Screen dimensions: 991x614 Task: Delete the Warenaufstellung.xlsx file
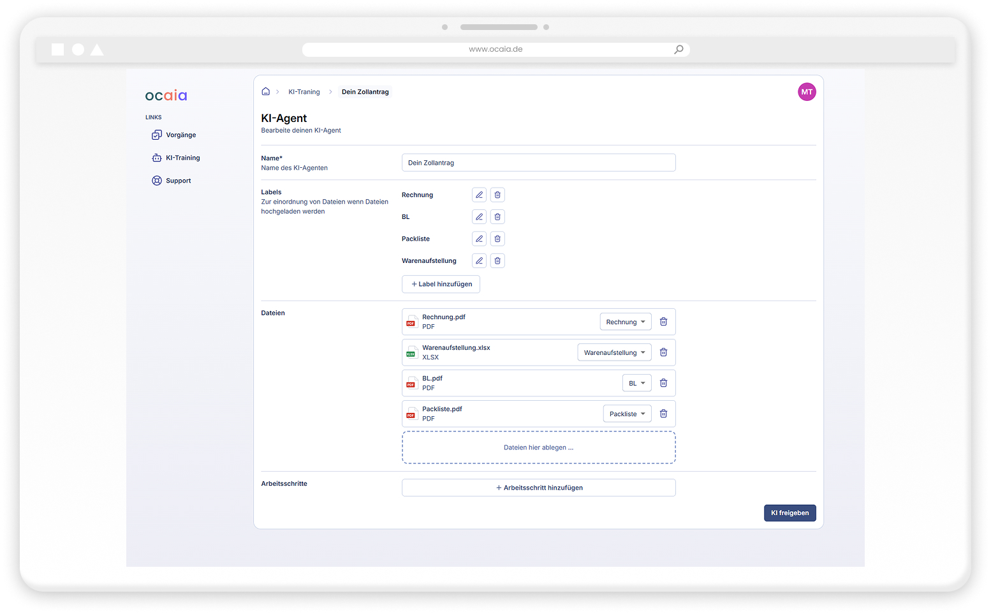point(663,352)
